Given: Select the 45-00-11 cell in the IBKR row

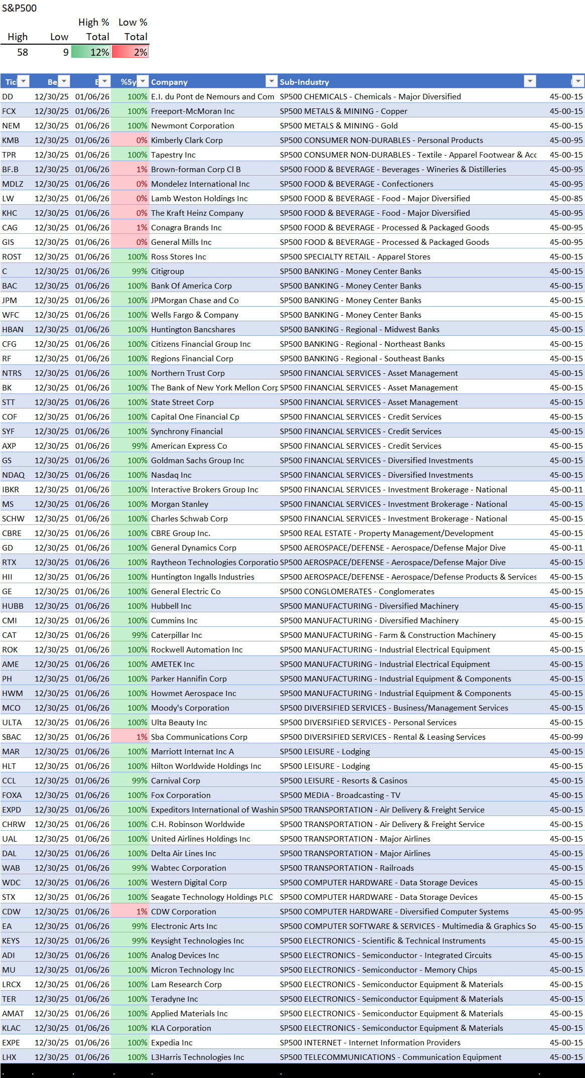Looking at the screenshot, I should click(x=560, y=489).
